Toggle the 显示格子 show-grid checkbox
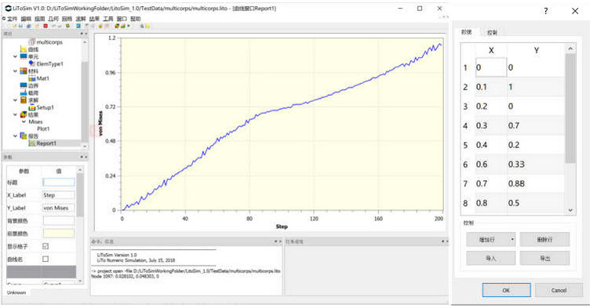The width and height of the screenshot is (593, 308). [x=45, y=246]
